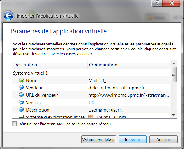Open the question mark help button

(157, 3)
